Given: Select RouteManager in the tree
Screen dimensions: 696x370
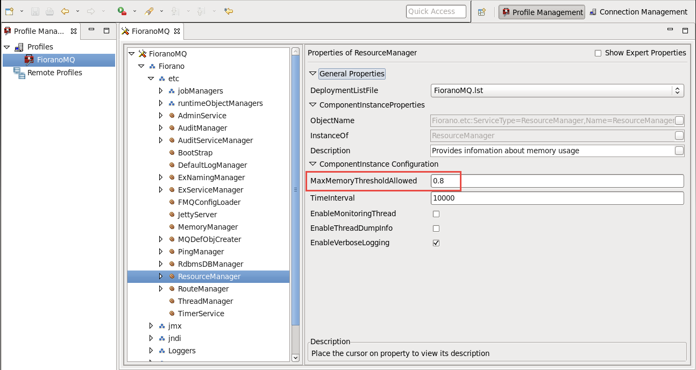Looking at the screenshot, I should pos(203,289).
